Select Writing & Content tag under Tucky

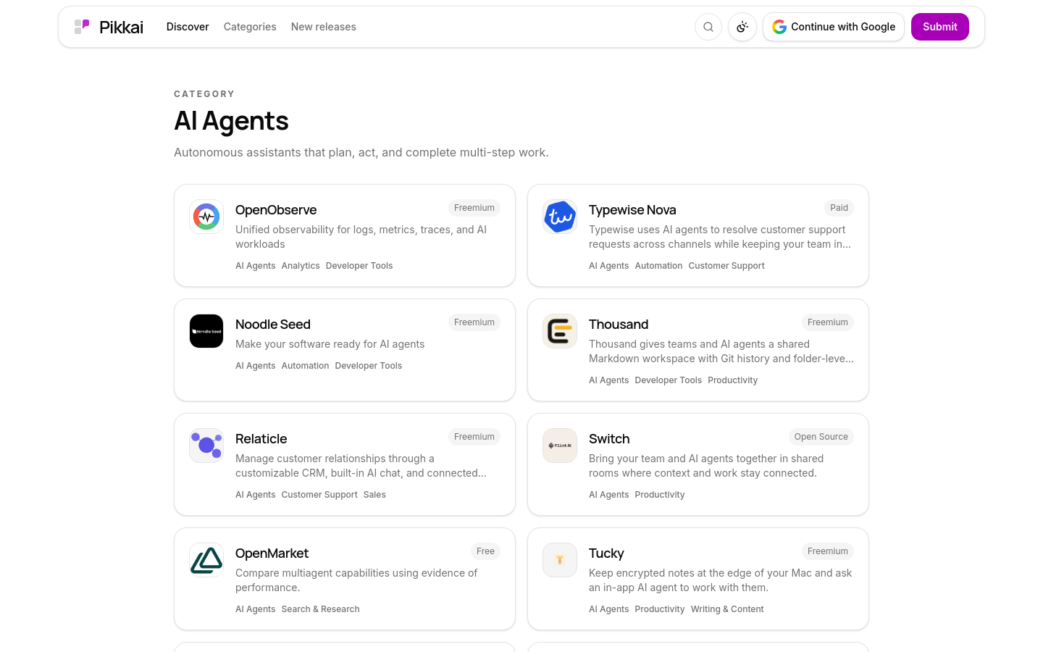click(x=727, y=609)
